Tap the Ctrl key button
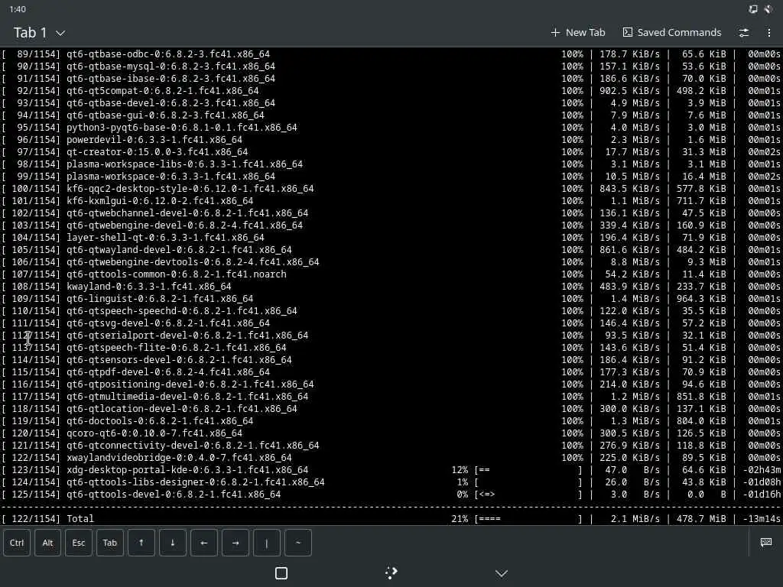The image size is (783, 587). (17, 543)
